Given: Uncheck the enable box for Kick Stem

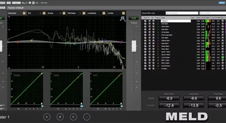Looking at the screenshot, I should (145, 24).
